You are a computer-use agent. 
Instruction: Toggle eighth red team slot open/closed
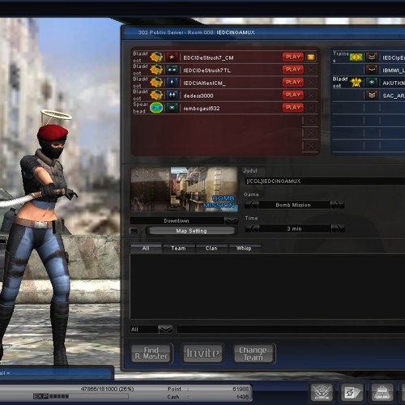coord(311,146)
